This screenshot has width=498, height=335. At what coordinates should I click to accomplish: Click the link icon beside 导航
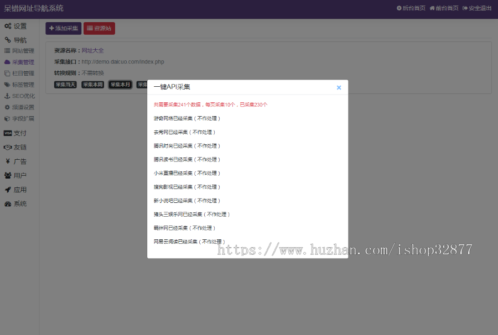click(8, 40)
